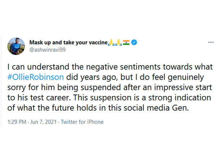Viewport: 217px width, 163px height.
Task: Click the first folded hands emoji
Action: [x=111, y=43]
